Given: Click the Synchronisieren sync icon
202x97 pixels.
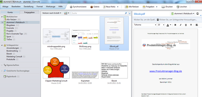Looking at the screenshot, I should [x=71, y=7].
